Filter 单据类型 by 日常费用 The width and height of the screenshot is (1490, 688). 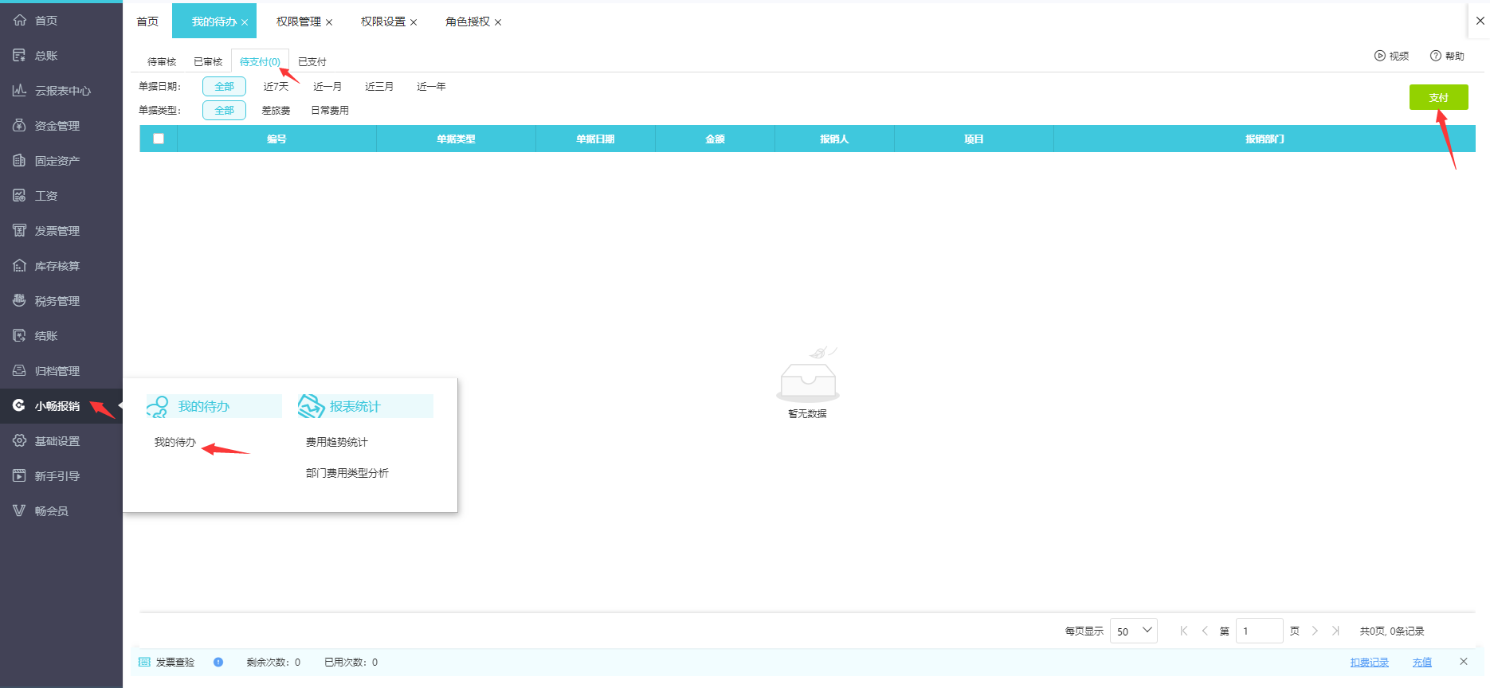pyautogui.click(x=330, y=111)
